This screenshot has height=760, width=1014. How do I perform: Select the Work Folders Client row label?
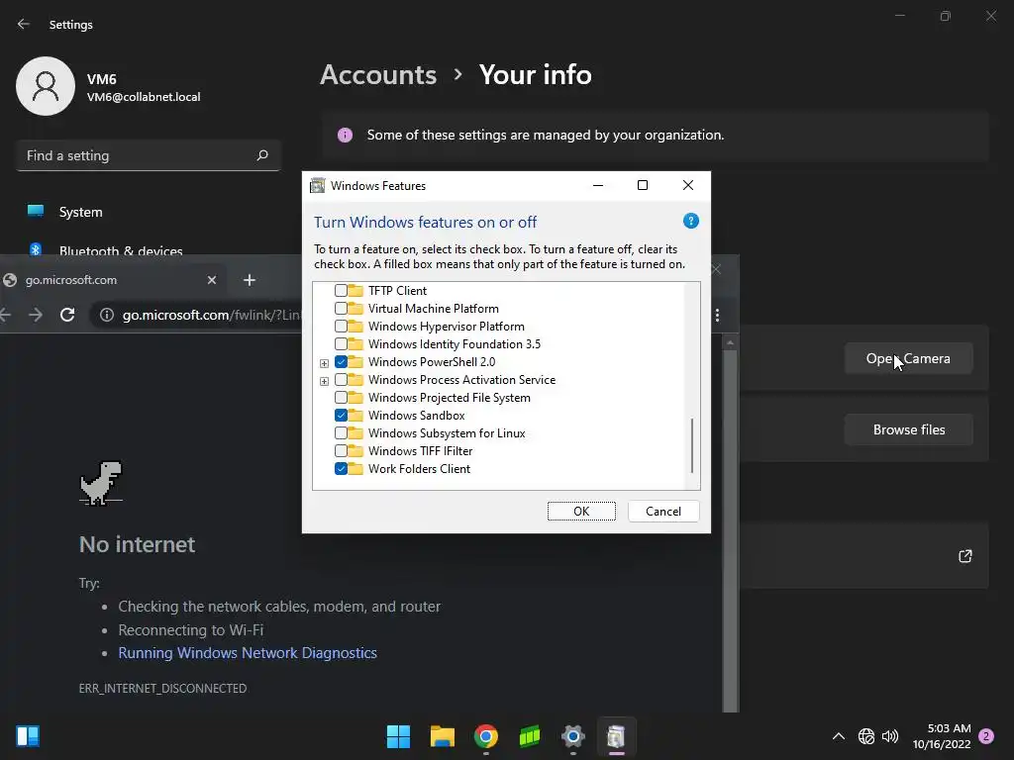[x=419, y=468]
